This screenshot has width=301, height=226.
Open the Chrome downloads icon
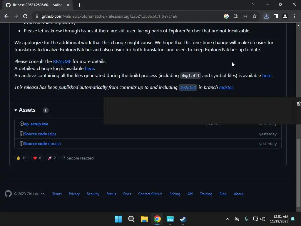pos(266,16)
